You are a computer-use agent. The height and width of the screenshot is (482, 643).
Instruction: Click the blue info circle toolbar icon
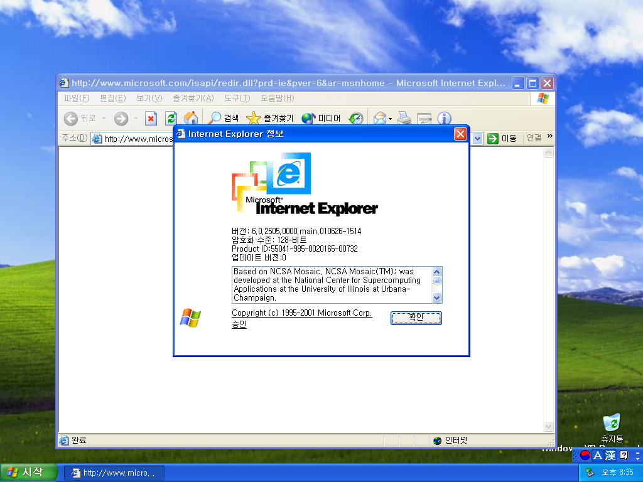click(444, 119)
